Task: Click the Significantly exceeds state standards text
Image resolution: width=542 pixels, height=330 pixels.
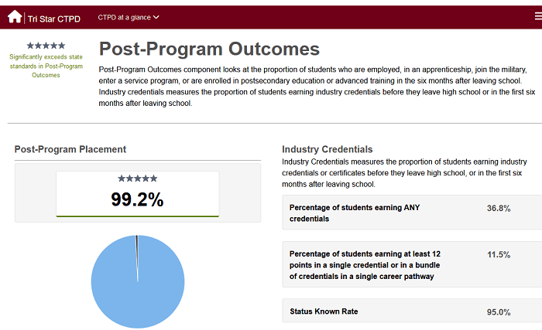Action: [46, 66]
